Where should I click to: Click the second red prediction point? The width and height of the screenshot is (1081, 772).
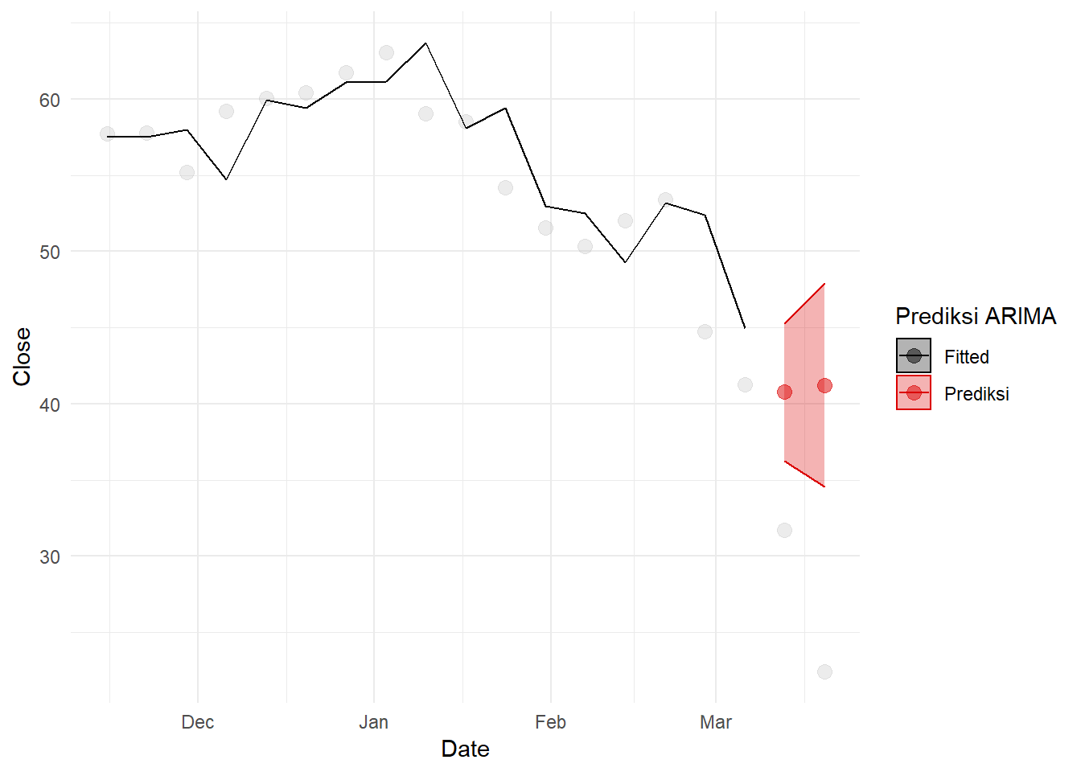point(824,386)
